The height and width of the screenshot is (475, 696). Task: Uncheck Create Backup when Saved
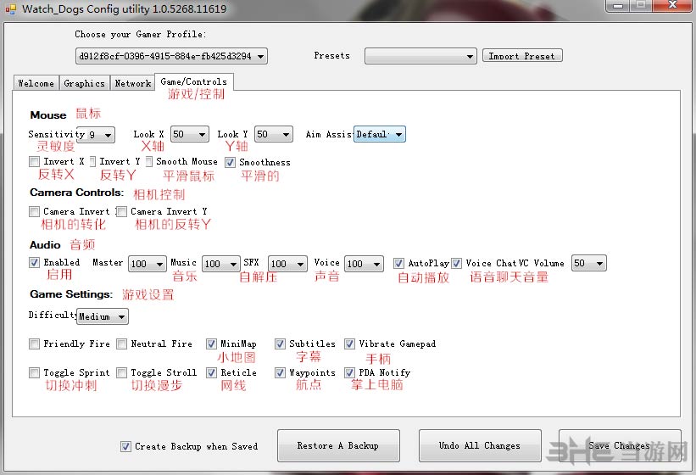point(125,446)
